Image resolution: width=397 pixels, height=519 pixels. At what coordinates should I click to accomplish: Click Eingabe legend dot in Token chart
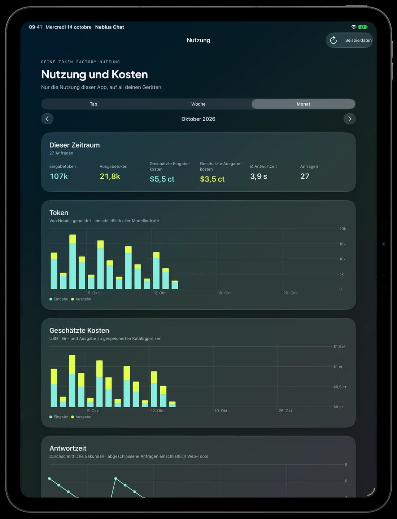click(51, 299)
